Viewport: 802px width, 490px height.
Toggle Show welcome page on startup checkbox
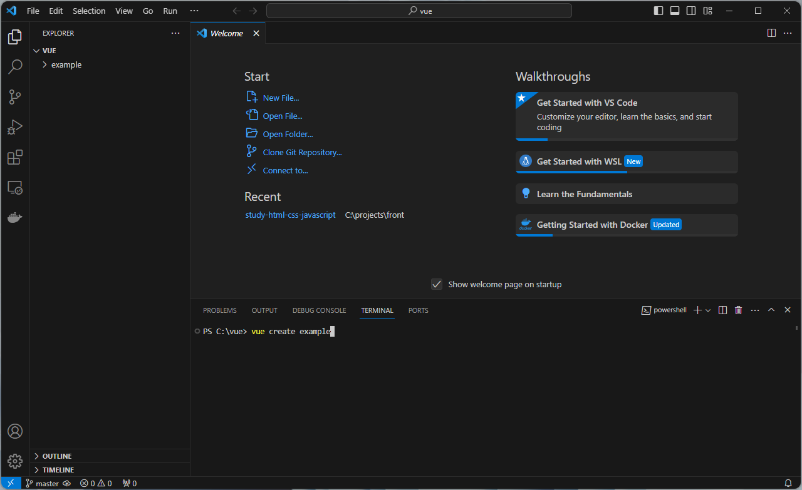click(x=437, y=284)
